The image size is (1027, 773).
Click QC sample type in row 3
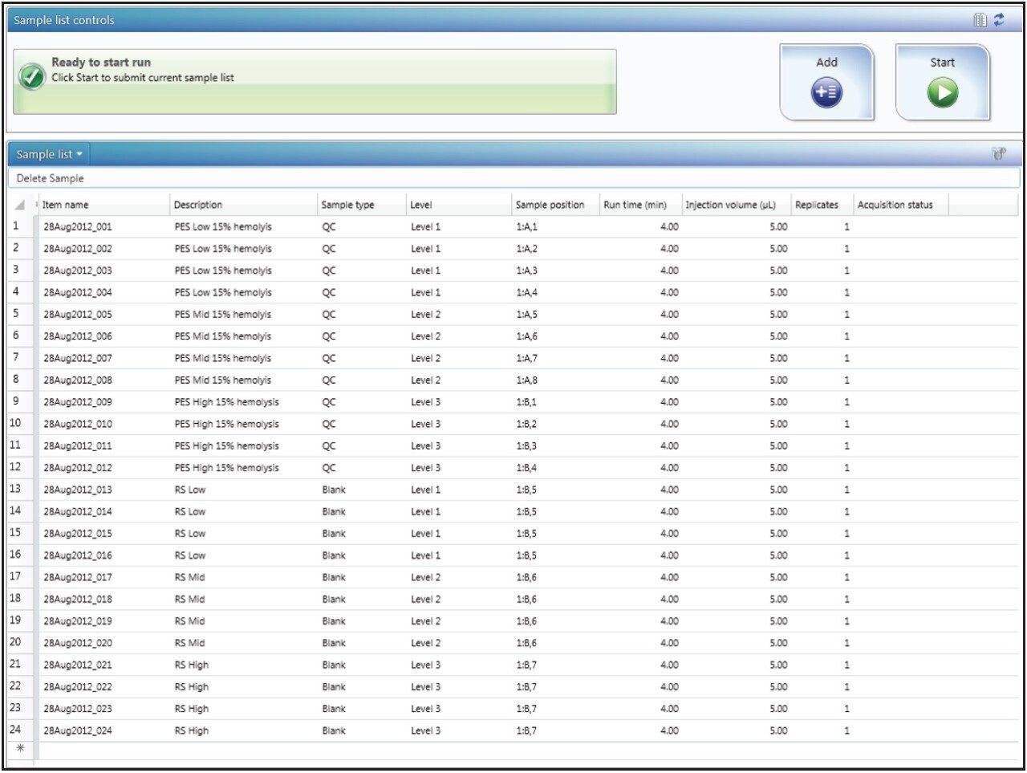[329, 271]
